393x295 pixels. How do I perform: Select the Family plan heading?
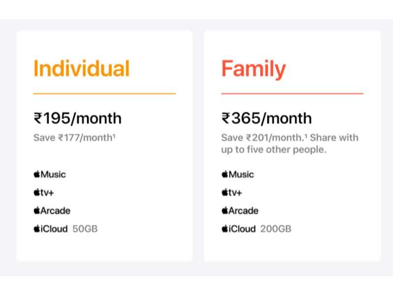[x=253, y=69]
